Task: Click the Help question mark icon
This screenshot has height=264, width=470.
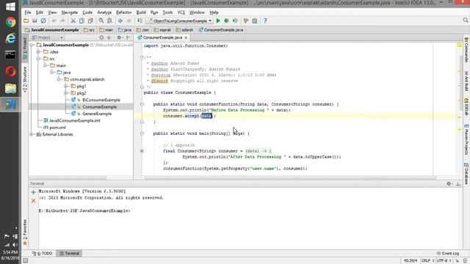Action: point(265,21)
